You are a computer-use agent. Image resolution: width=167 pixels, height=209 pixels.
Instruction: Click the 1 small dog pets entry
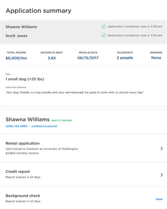25,79
